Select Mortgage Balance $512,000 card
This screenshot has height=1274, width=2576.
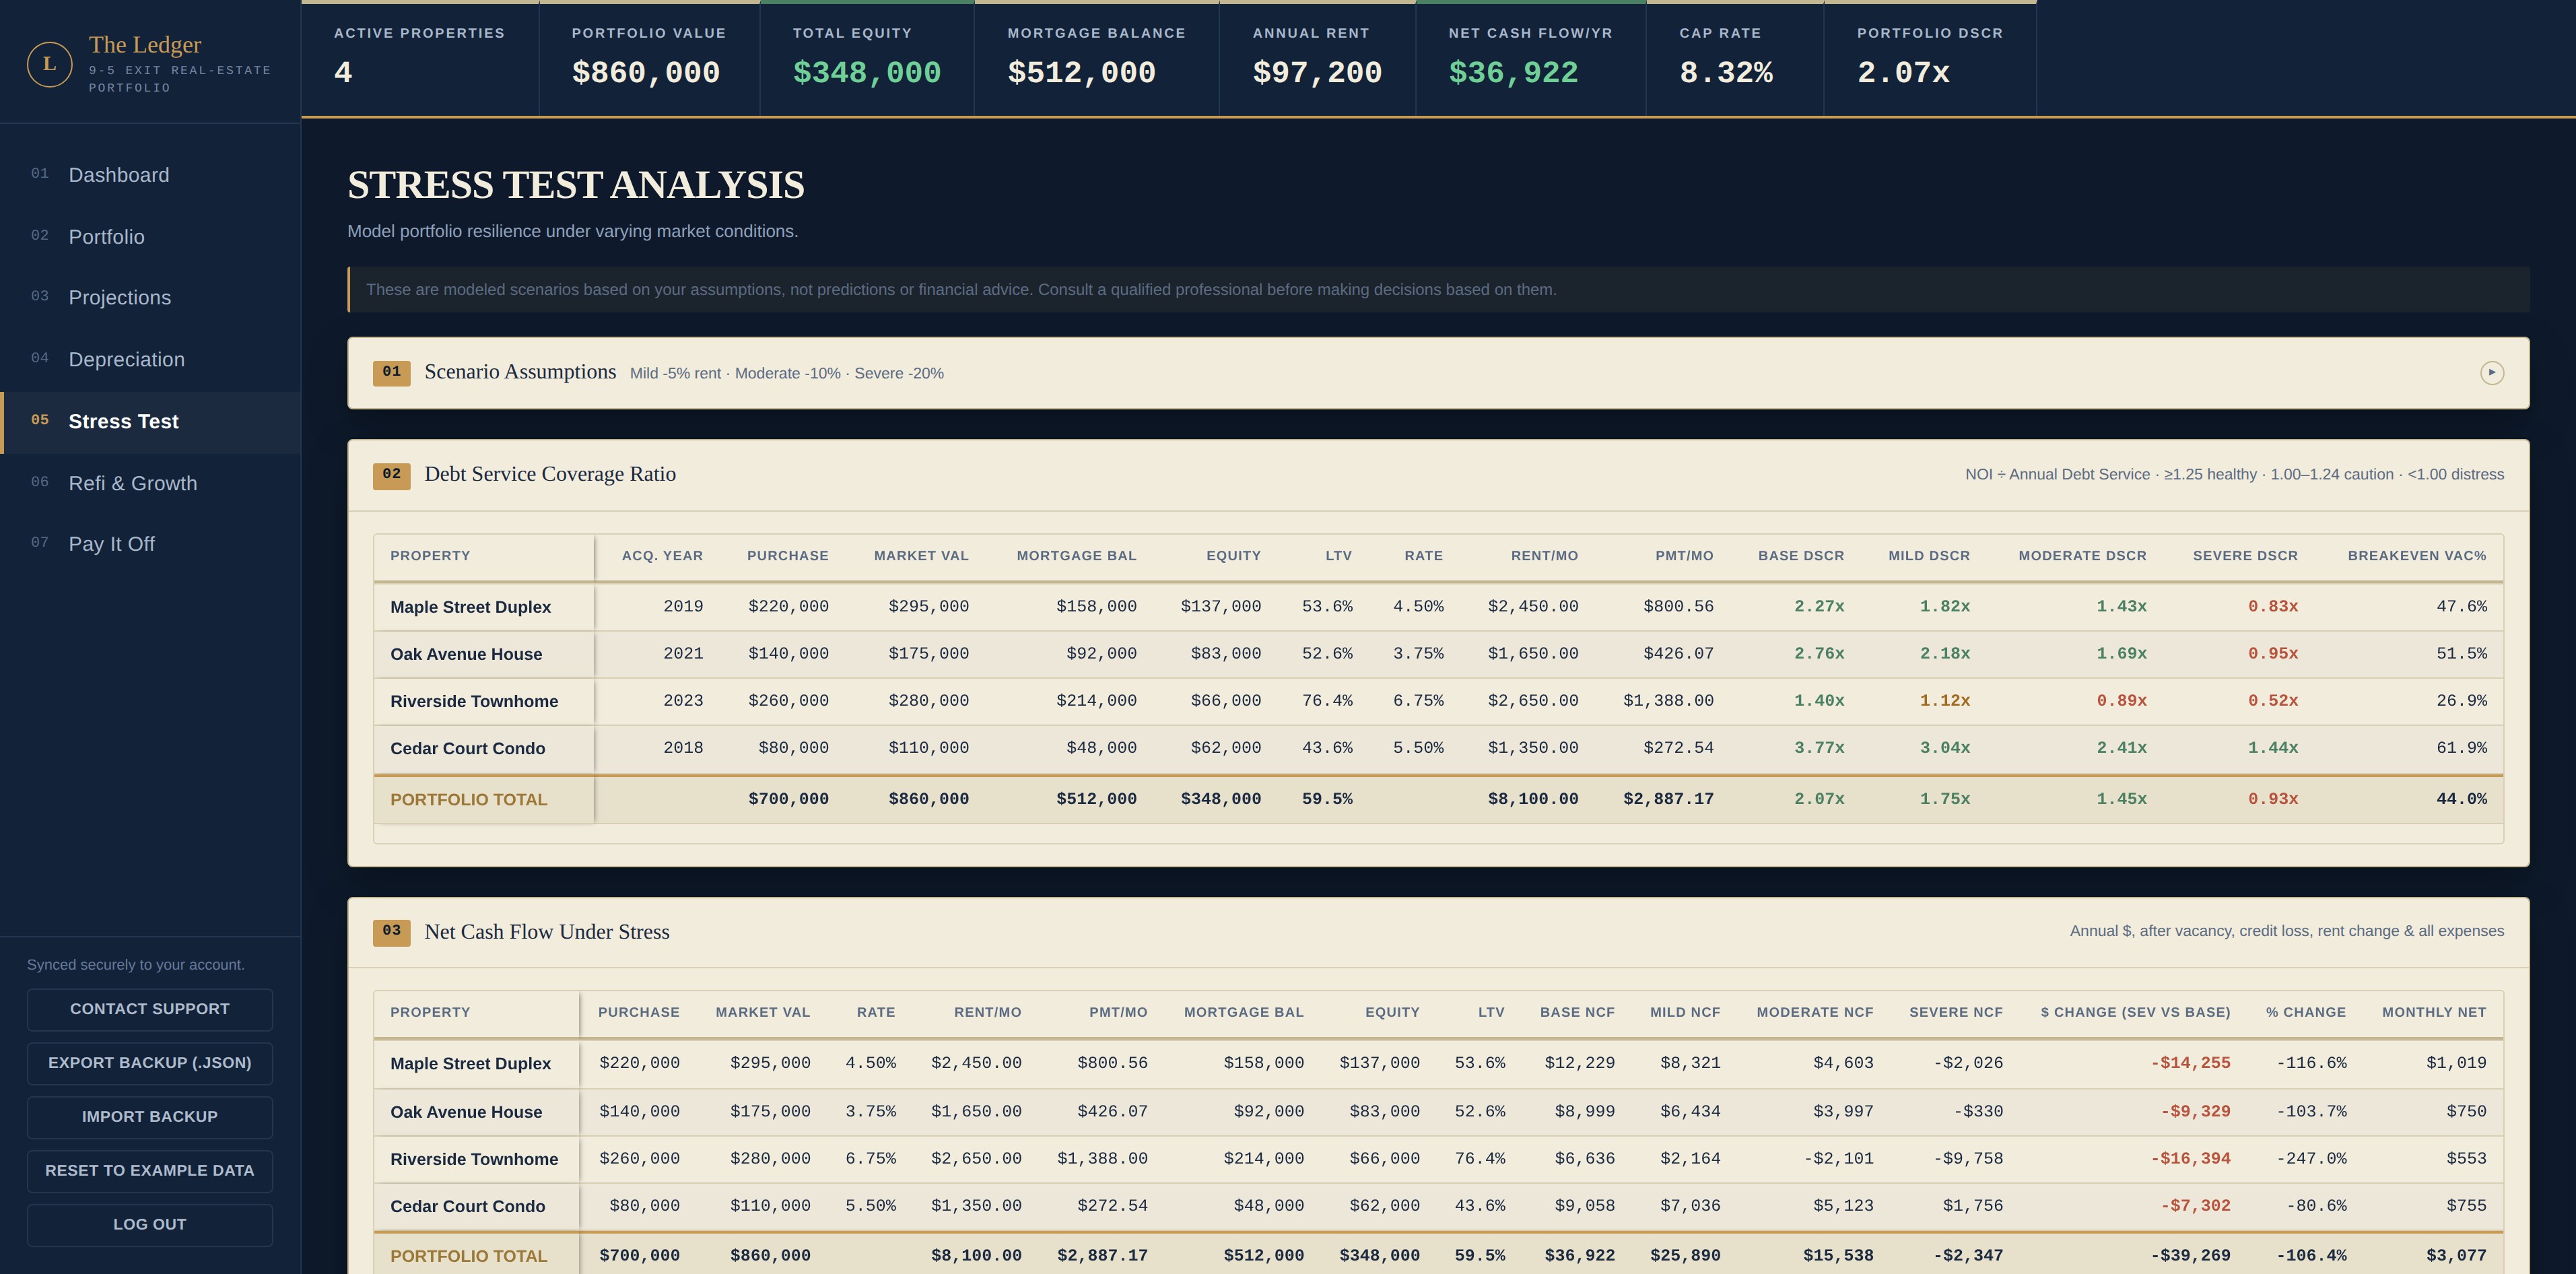click(x=1097, y=59)
